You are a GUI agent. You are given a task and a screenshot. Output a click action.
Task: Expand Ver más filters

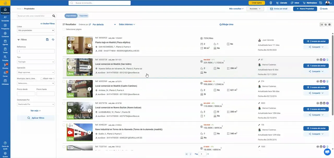tap(36, 111)
